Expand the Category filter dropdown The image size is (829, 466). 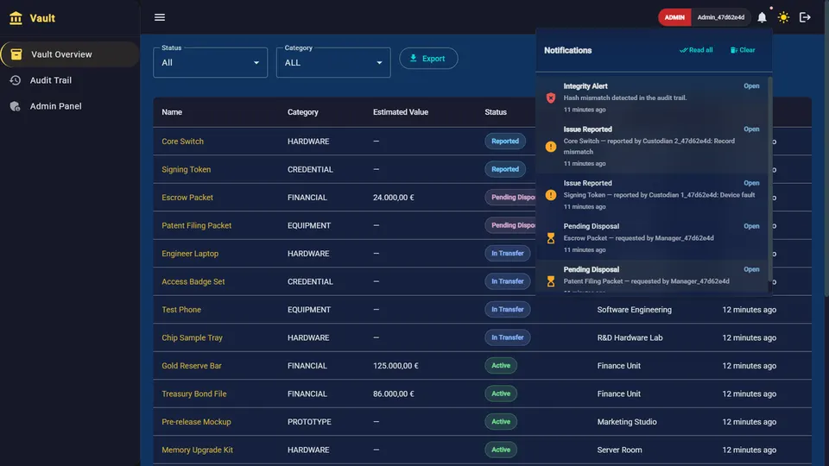pos(333,62)
